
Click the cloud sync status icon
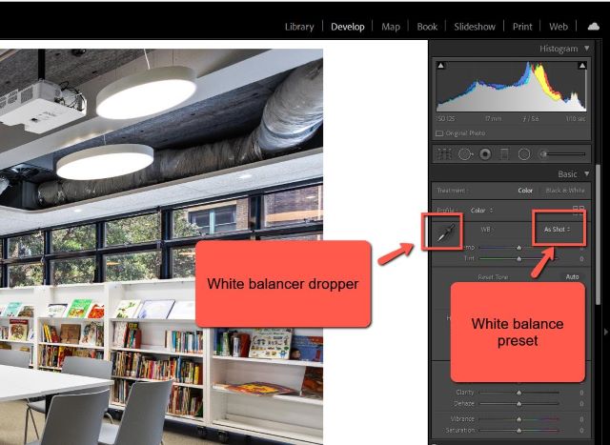click(x=593, y=27)
